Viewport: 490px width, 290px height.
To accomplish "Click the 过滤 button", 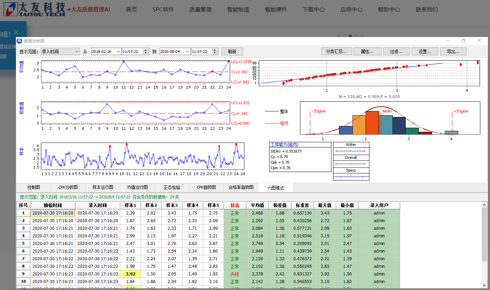I will coord(396,52).
